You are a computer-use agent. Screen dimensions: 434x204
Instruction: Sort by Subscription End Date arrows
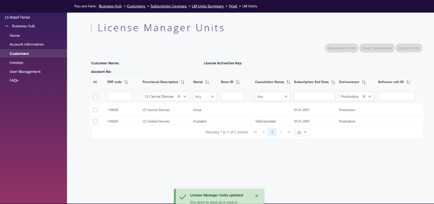click(x=333, y=82)
